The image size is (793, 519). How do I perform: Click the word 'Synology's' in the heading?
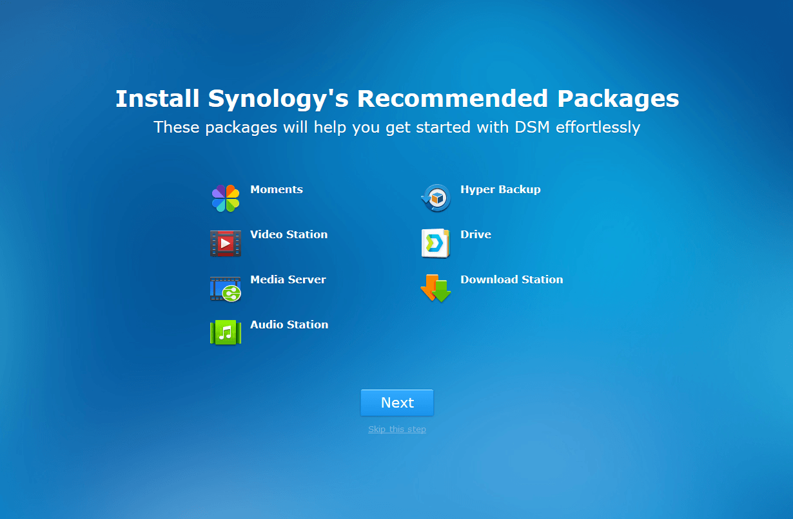(279, 99)
